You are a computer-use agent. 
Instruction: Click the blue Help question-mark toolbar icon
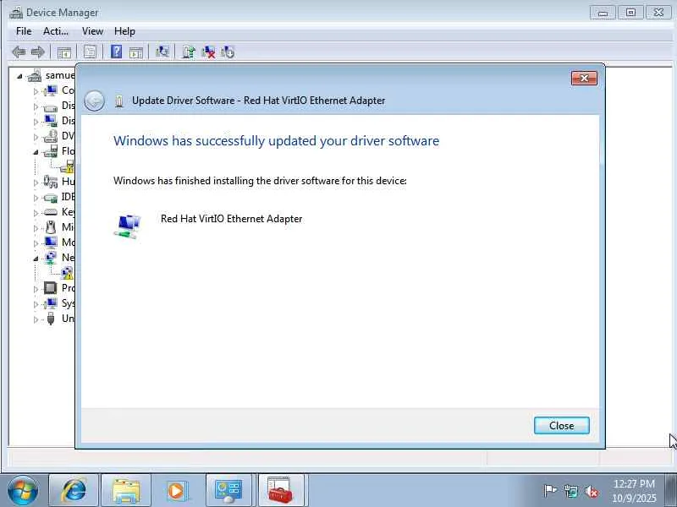(x=116, y=52)
